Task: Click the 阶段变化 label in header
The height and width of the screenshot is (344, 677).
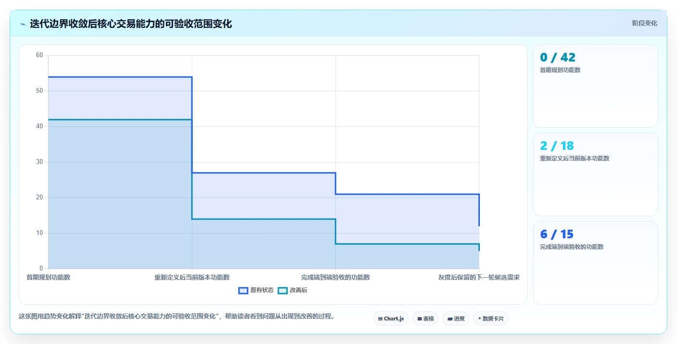Action: [x=644, y=23]
